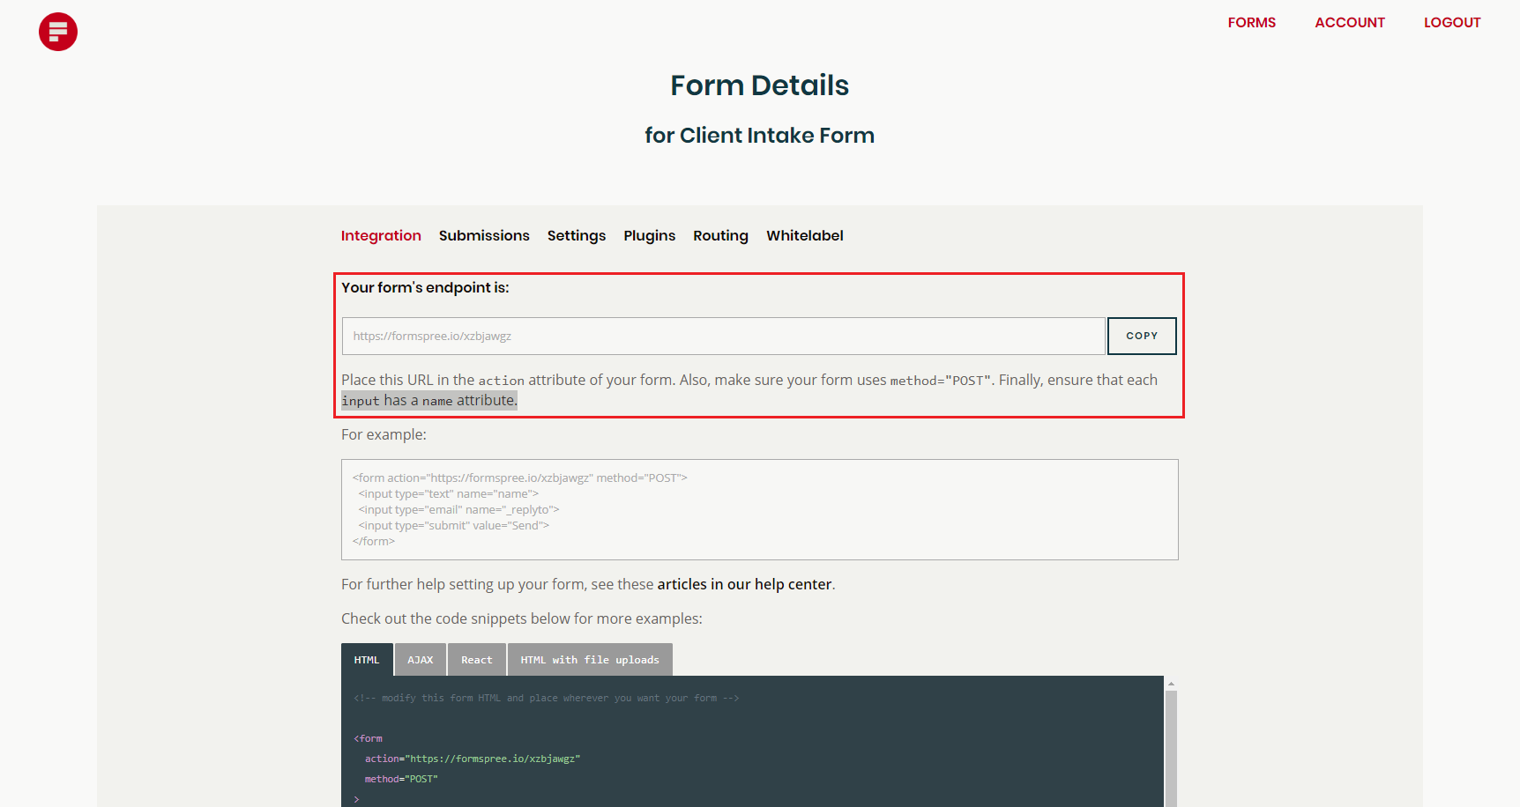Select the Integration tab

tap(381, 235)
